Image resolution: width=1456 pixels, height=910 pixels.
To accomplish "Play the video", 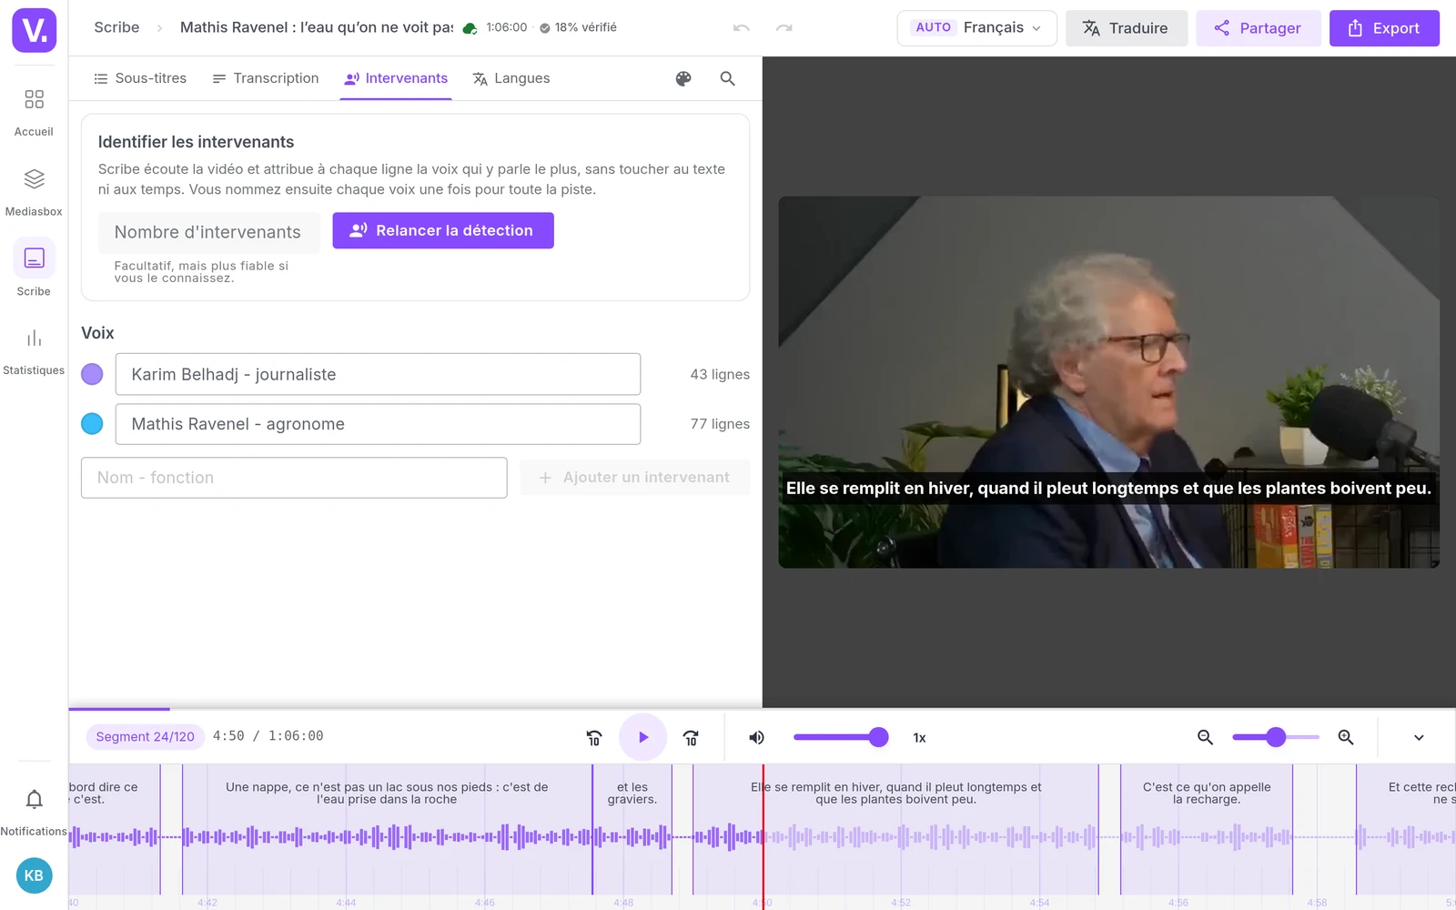I will (x=642, y=737).
